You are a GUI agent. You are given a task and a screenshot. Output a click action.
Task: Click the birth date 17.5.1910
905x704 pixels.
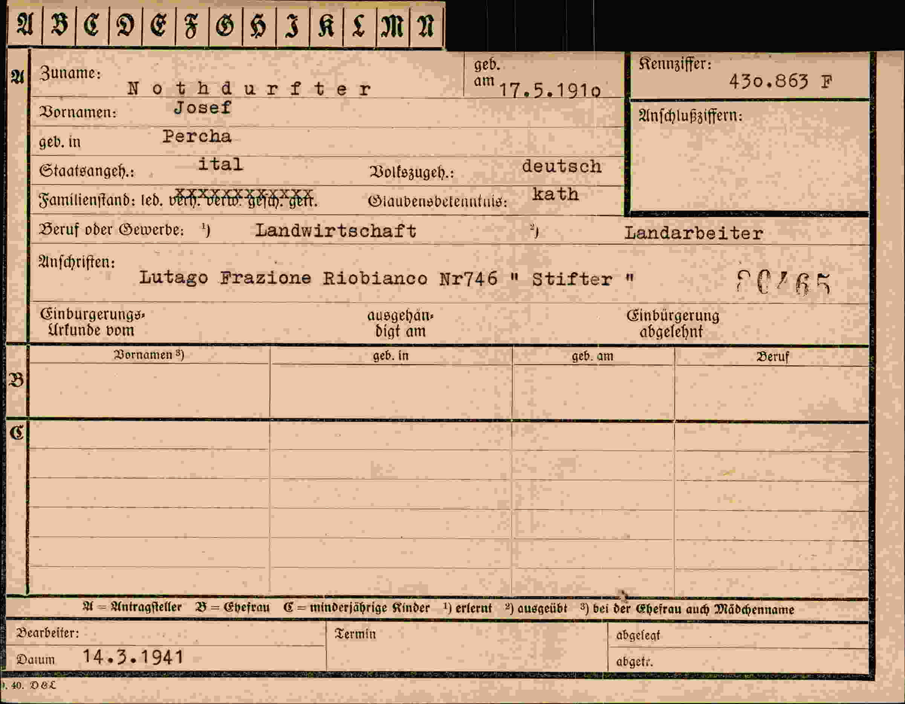pos(549,90)
